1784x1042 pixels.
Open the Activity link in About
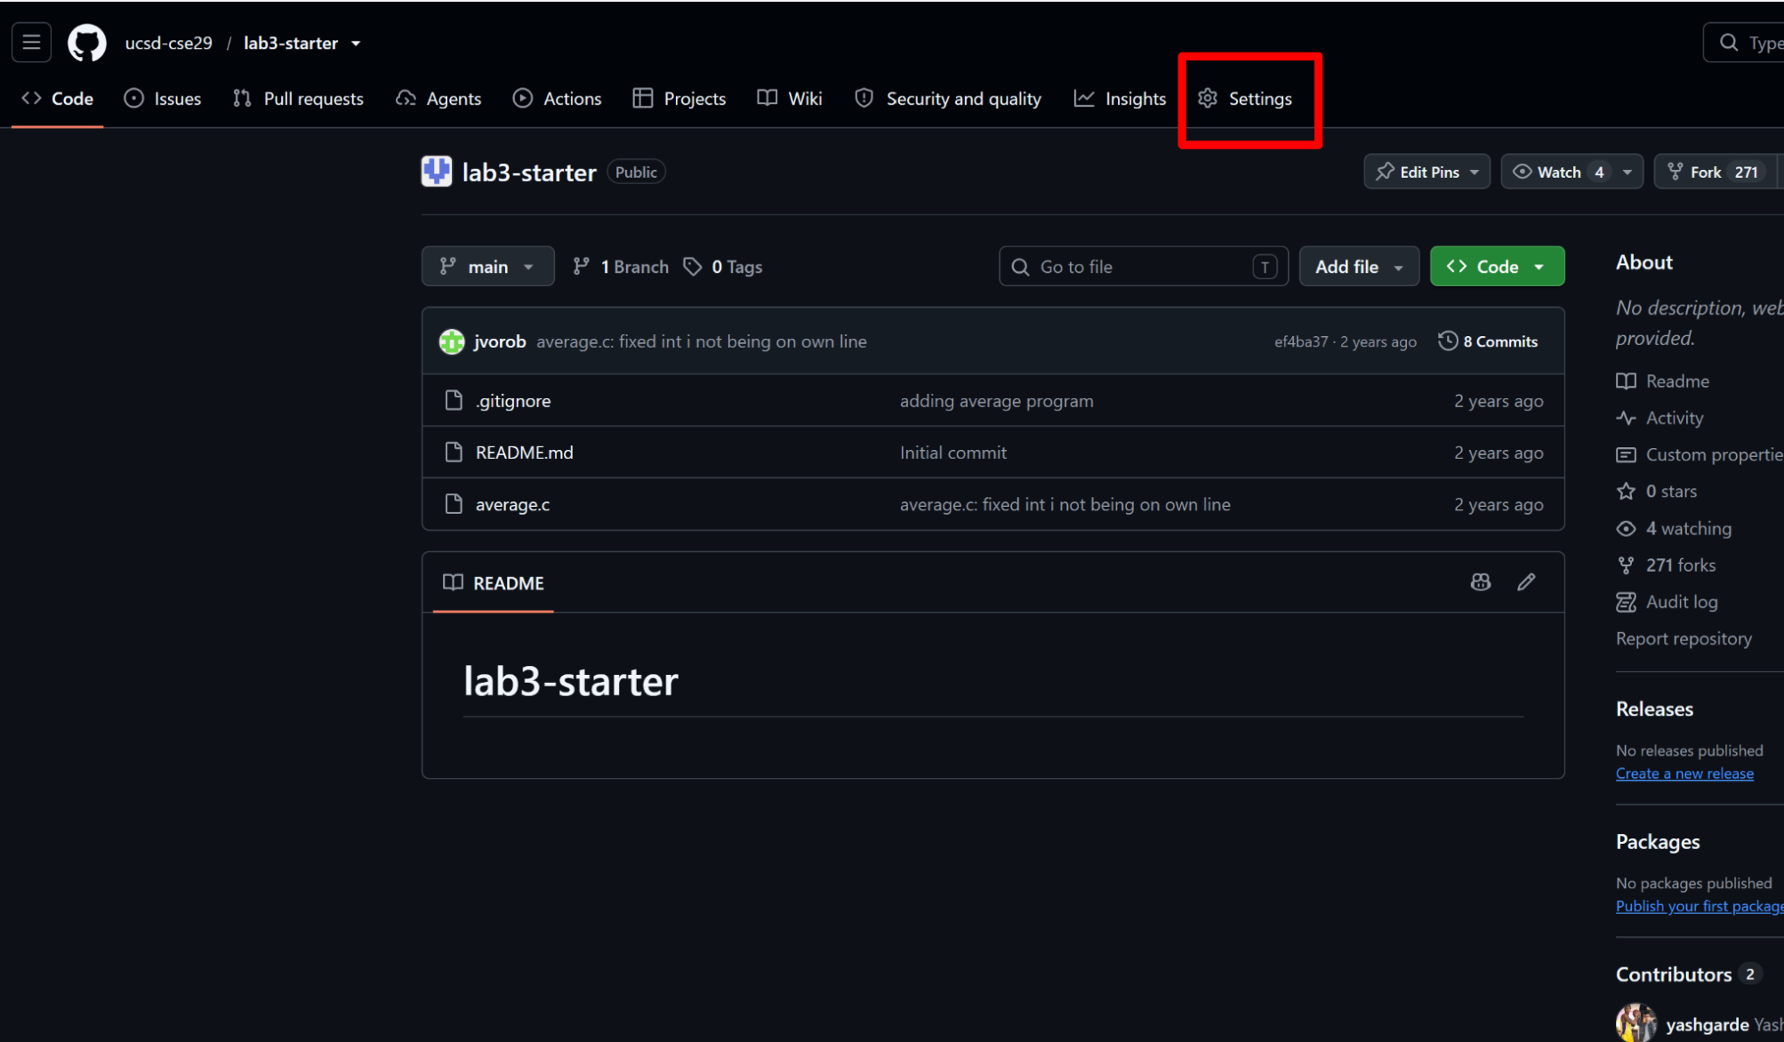click(x=1659, y=418)
